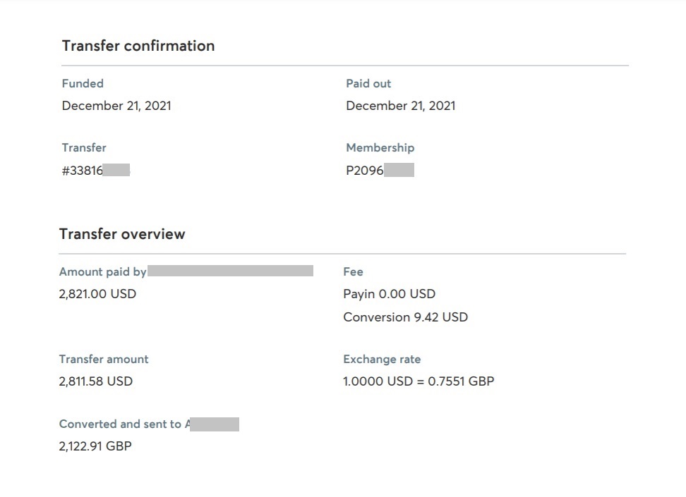This screenshot has height=497, width=686.
Task: Click the Amount paid by label
Action: pyautogui.click(x=103, y=272)
